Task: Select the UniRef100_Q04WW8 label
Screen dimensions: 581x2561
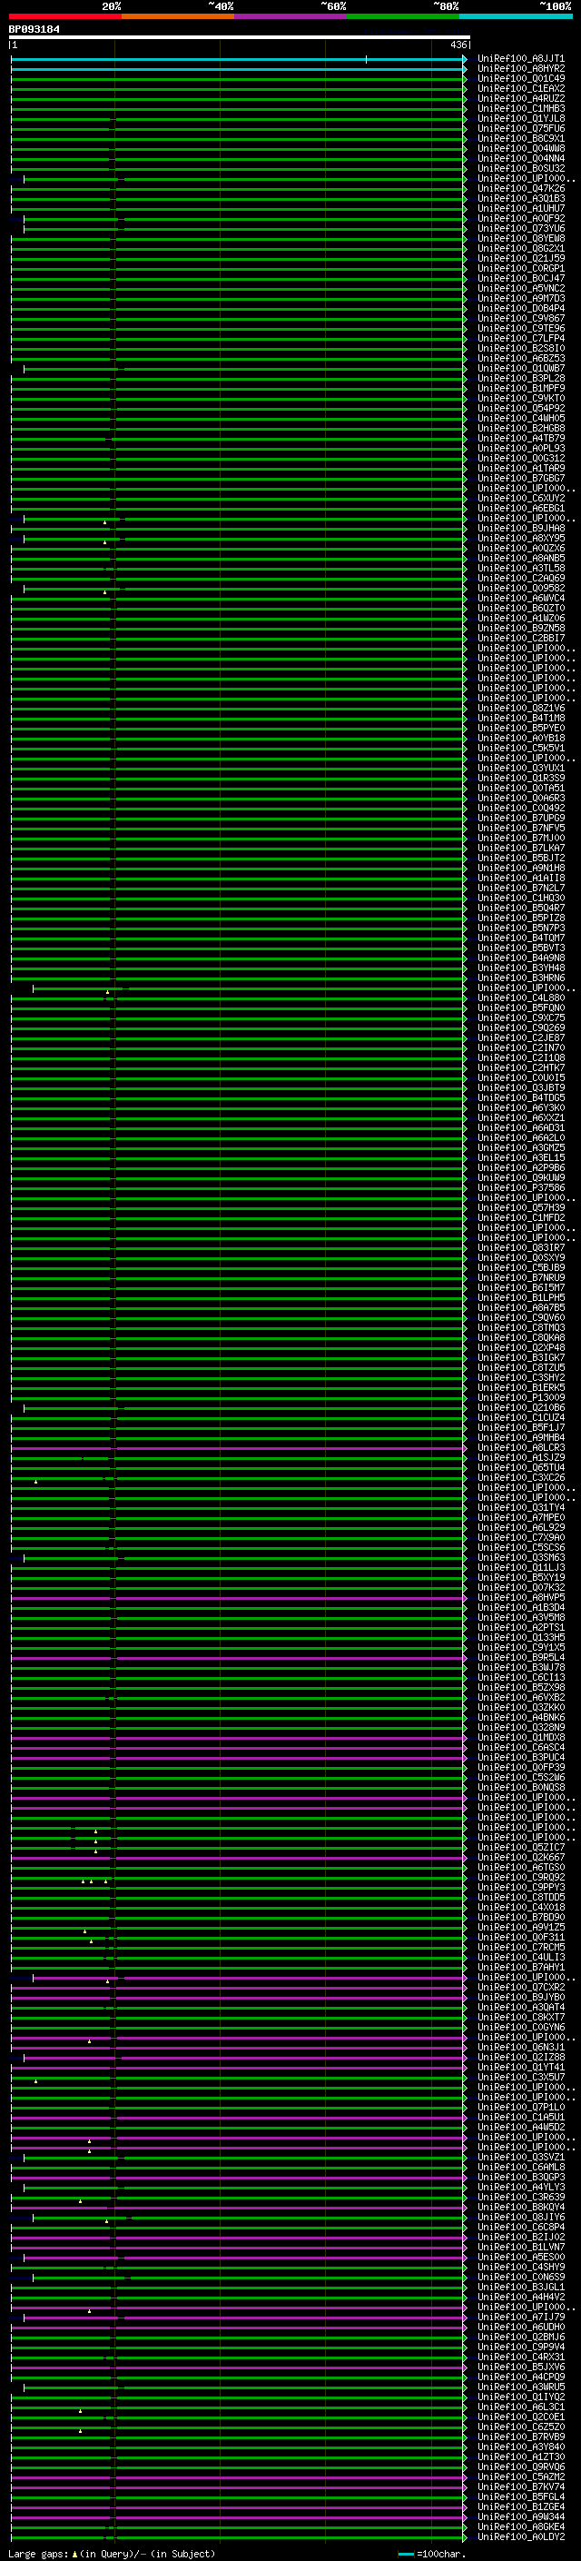Action: [x=520, y=149]
